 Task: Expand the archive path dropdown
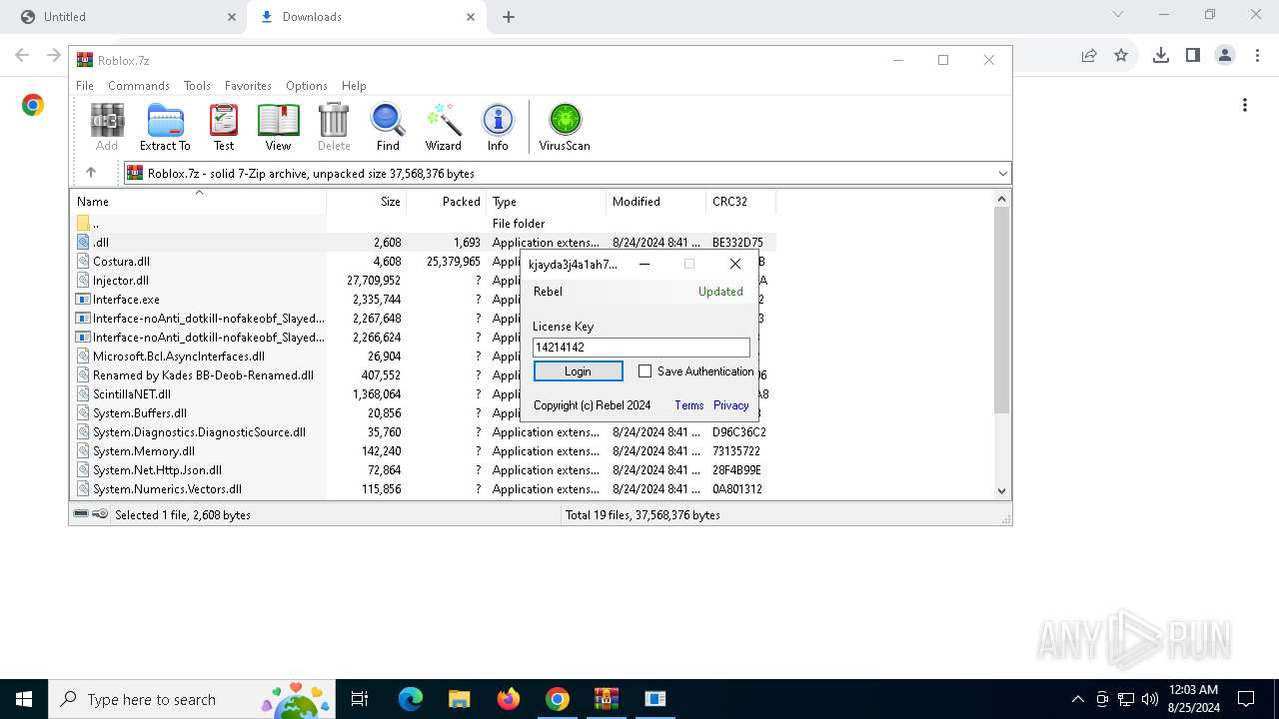(1002, 174)
